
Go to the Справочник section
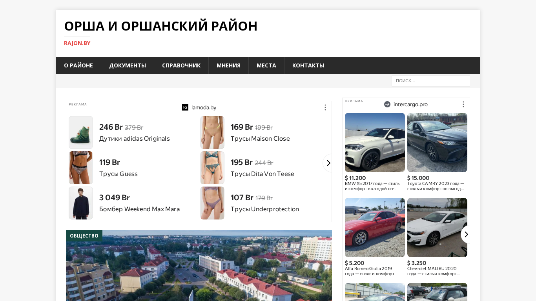181,65
